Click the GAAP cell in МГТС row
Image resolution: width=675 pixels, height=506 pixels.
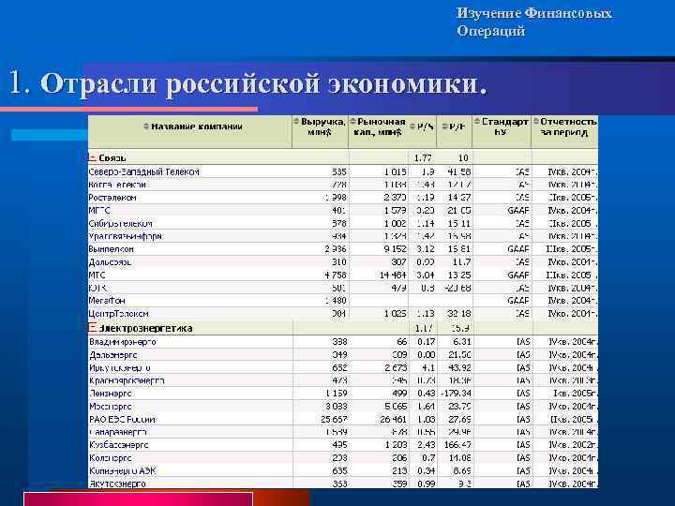(x=518, y=211)
